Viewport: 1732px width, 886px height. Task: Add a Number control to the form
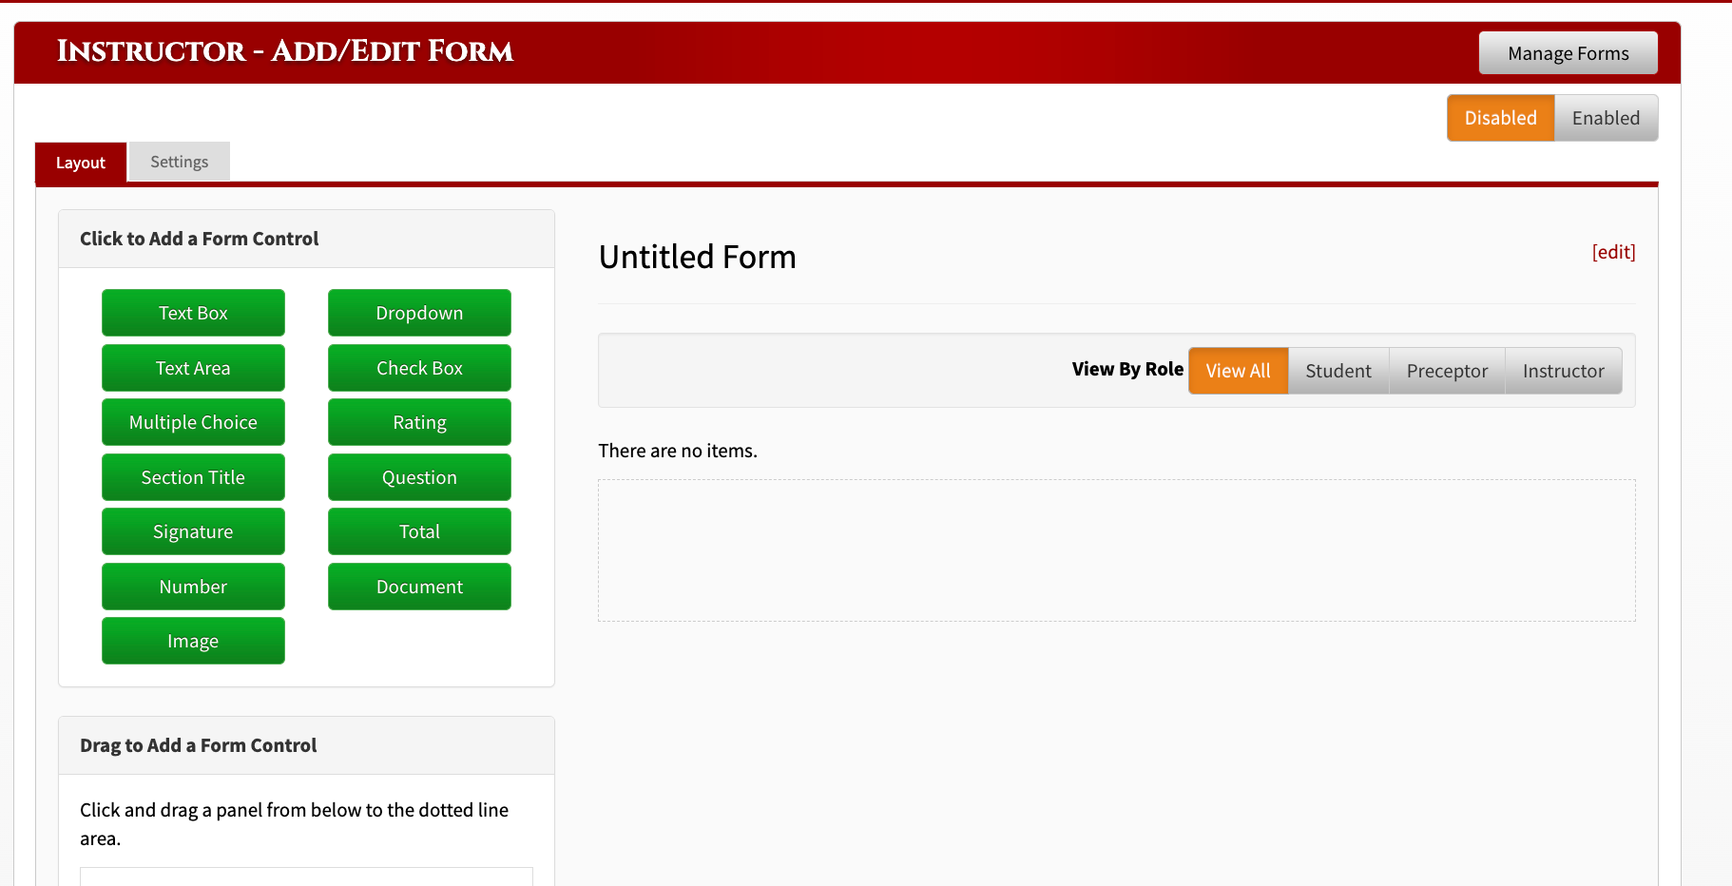(x=193, y=587)
